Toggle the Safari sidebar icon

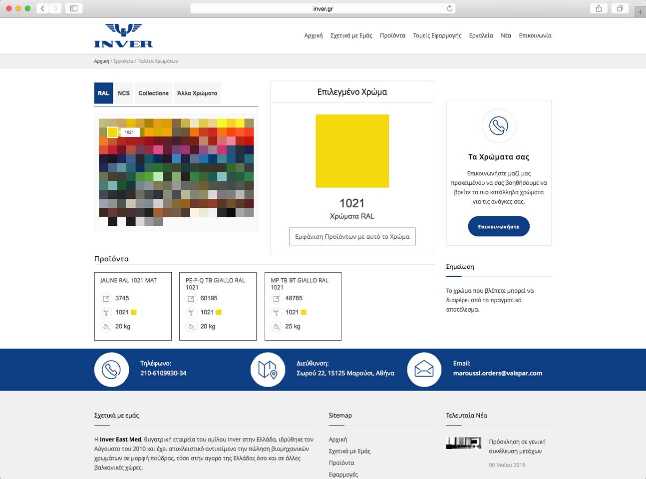pyautogui.click(x=74, y=8)
